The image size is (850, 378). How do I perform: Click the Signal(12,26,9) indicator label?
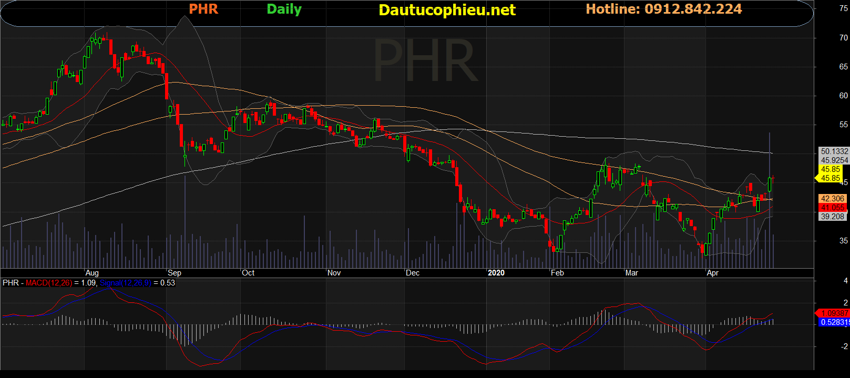(x=126, y=283)
